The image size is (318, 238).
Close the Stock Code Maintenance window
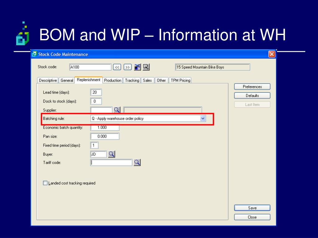271,54
